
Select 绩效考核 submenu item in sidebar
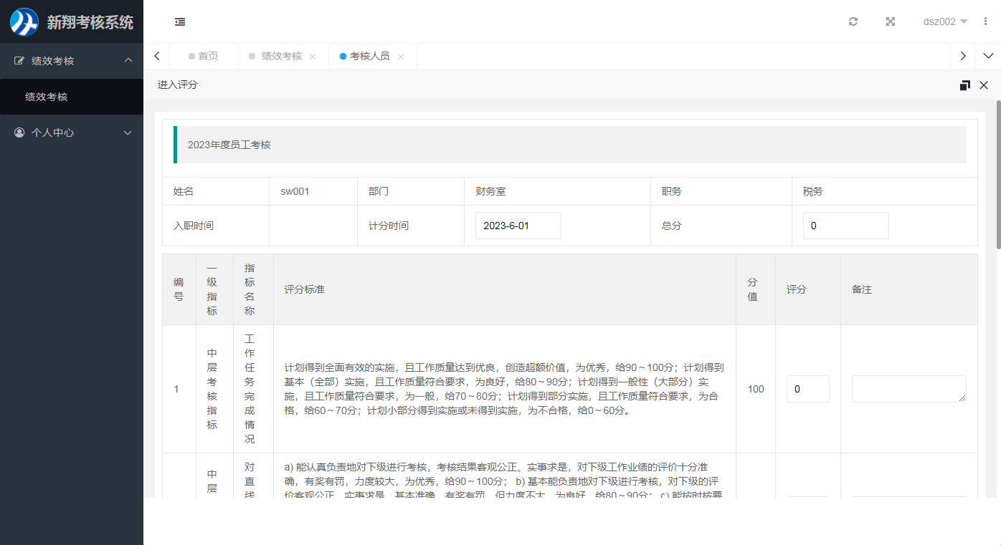click(x=47, y=97)
